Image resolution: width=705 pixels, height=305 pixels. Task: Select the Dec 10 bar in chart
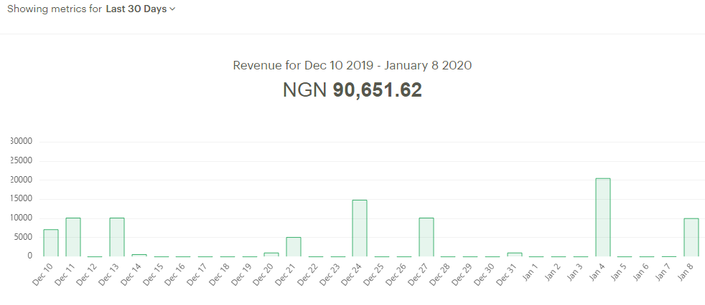(50, 243)
